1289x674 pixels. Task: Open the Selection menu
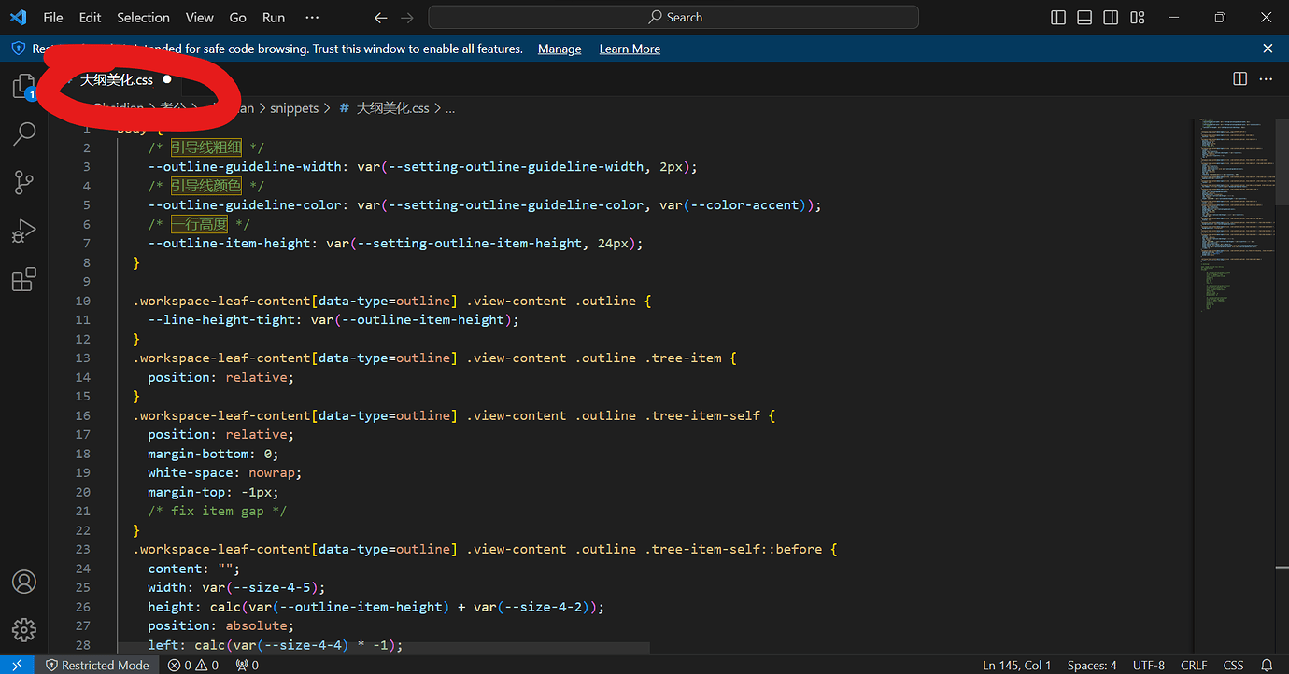point(143,18)
